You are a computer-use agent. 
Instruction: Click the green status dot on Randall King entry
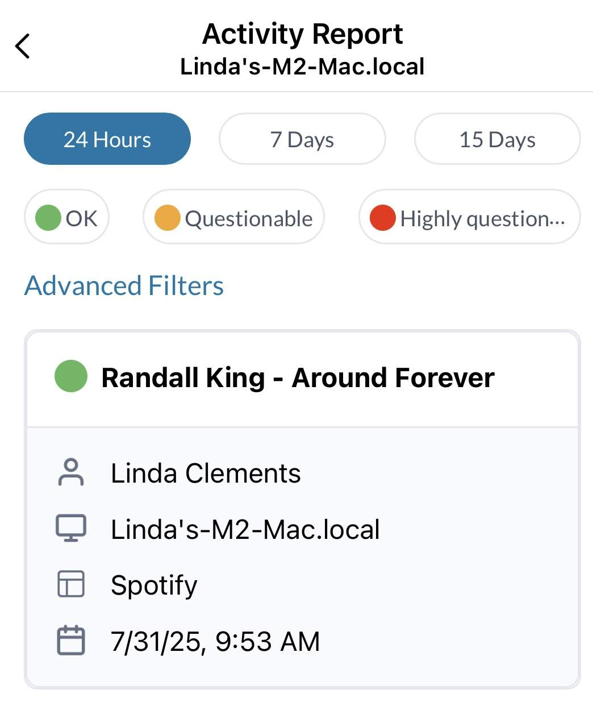pyautogui.click(x=71, y=376)
